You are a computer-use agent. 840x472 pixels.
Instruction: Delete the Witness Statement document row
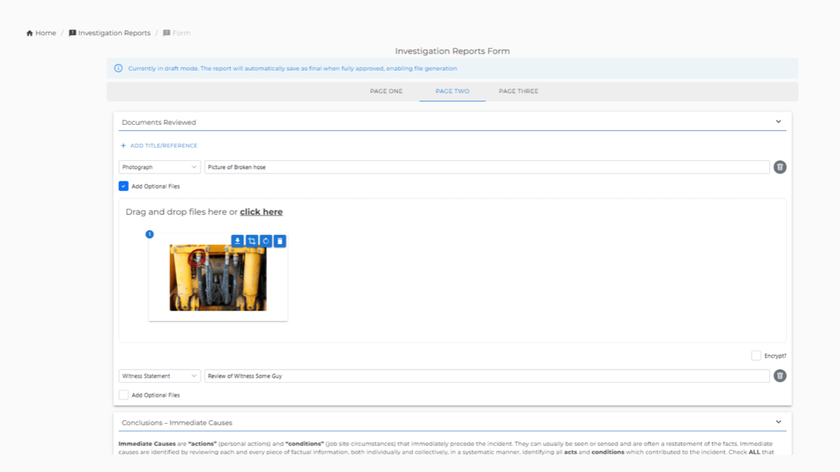[x=780, y=376]
